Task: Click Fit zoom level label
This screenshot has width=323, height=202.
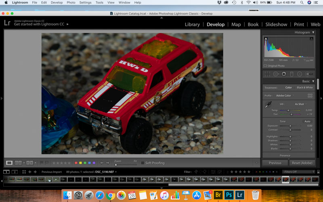Action: (x=135, y=161)
